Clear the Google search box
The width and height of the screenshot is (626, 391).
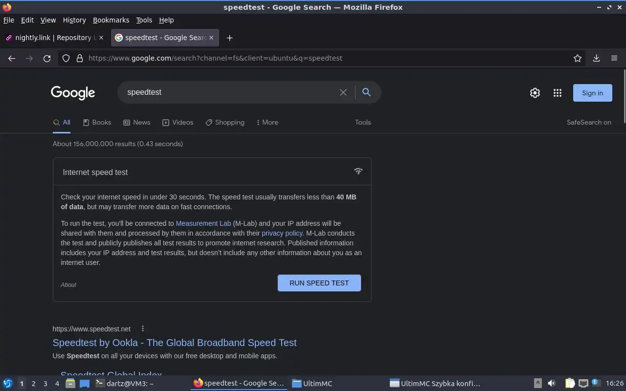(x=343, y=92)
